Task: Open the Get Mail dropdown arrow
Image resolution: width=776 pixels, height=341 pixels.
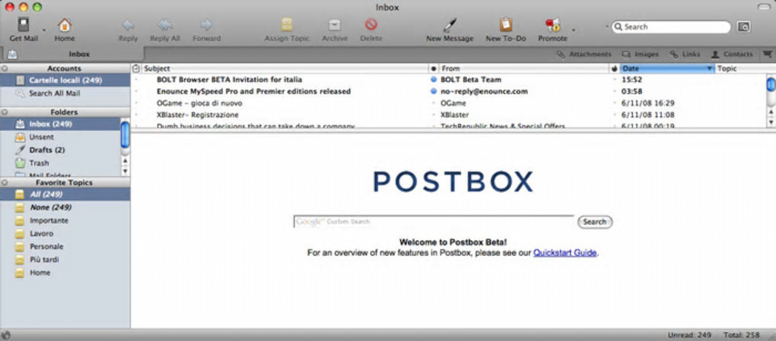Action: pyautogui.click(x=44, y=30)
